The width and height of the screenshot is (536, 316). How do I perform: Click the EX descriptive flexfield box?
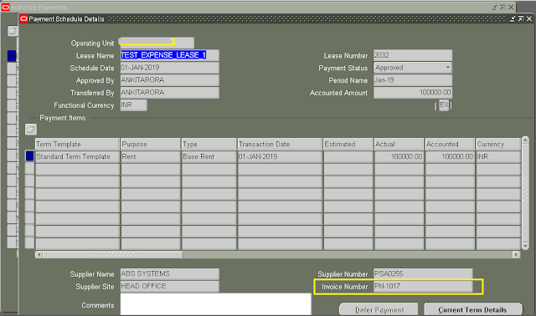coord(443,105)
